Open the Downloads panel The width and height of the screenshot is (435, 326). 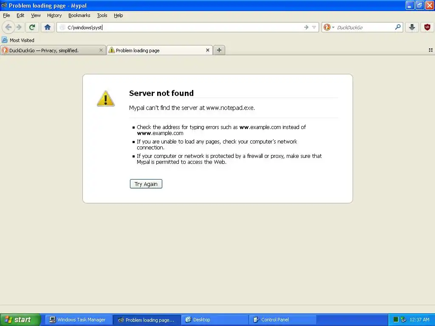point(412,27)
